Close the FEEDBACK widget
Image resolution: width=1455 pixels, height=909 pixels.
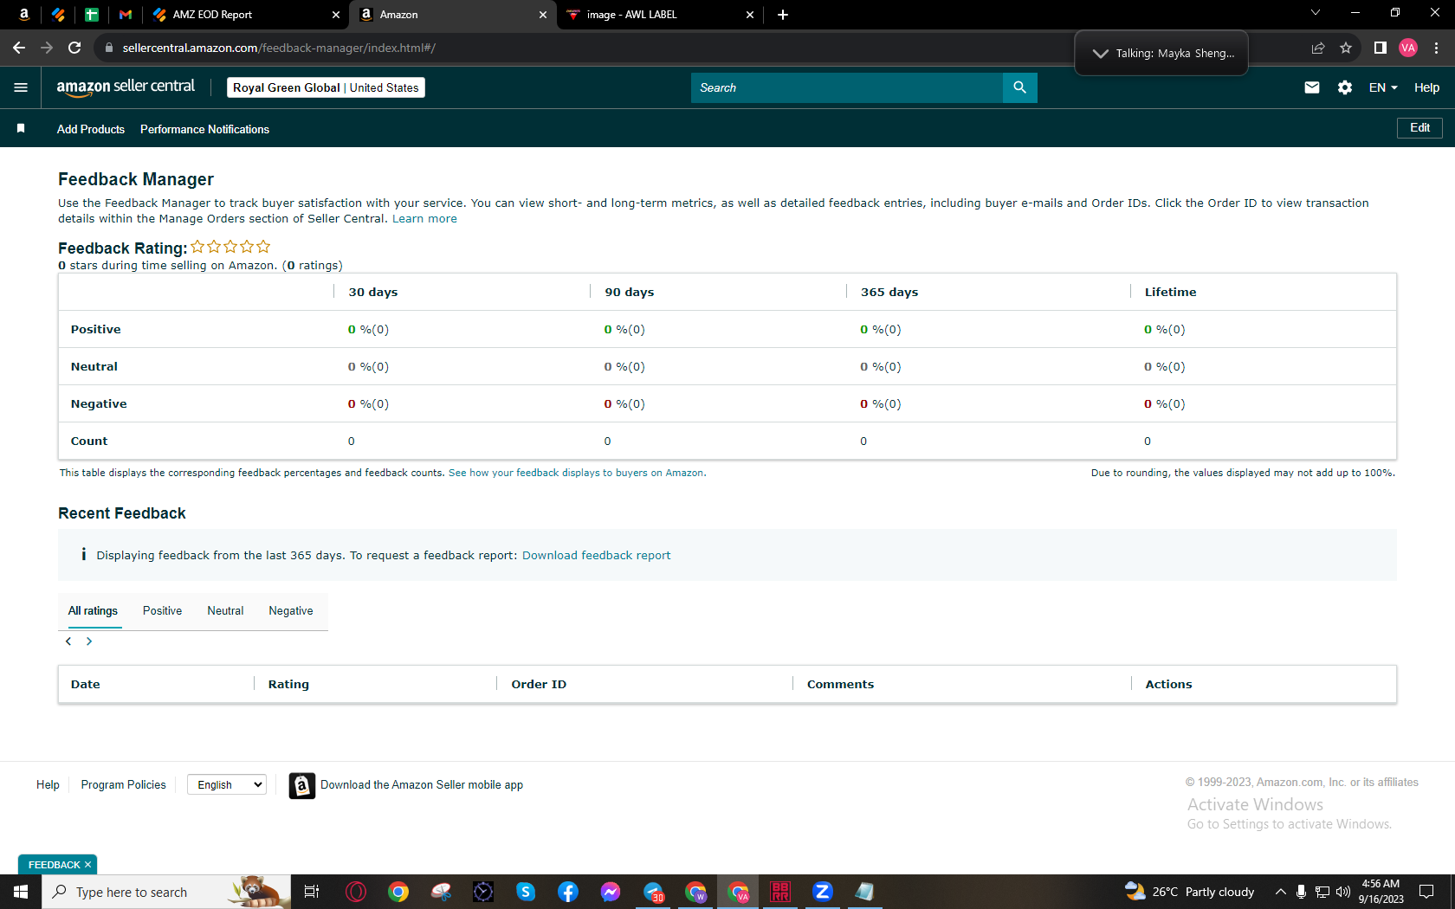coord(87,865)
